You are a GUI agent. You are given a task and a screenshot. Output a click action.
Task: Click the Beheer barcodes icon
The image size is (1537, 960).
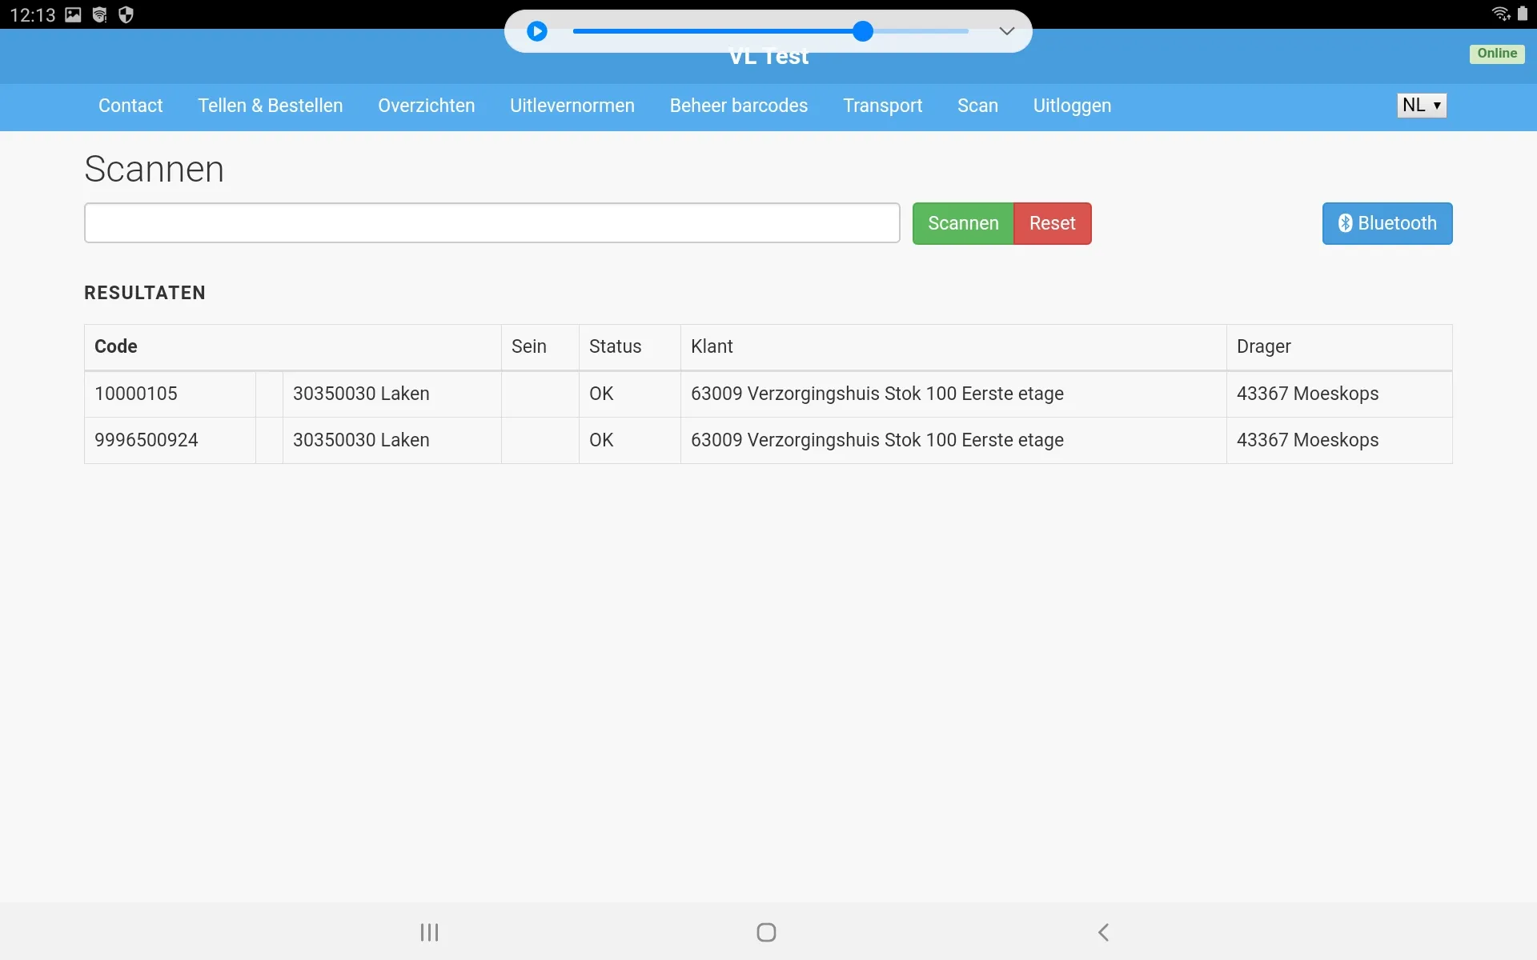click(738, 105)
